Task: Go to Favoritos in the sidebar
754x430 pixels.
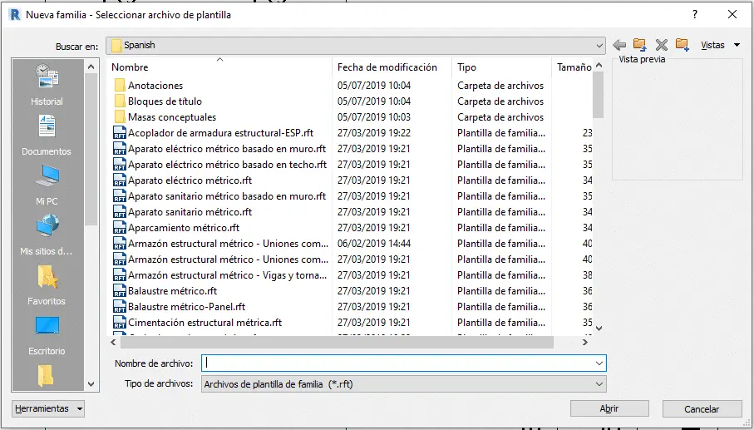Action: [47, 285]
